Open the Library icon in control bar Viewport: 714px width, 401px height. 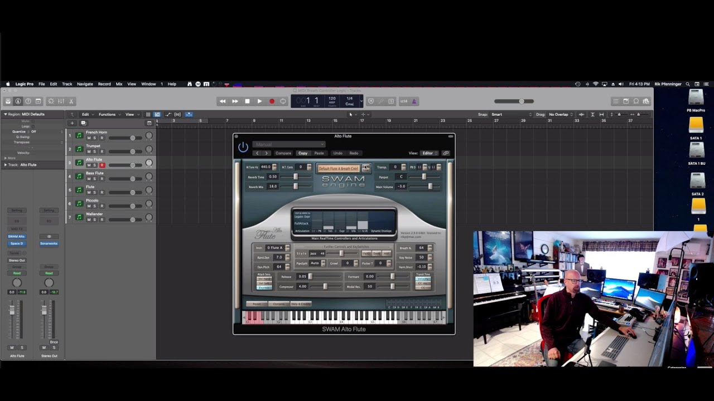pyautogui.click(x=8, y=101)
